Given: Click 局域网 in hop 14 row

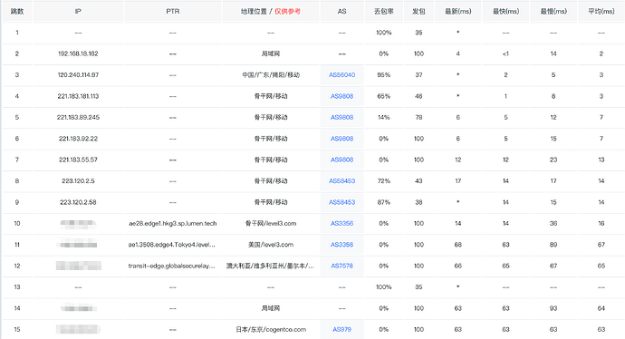Looking at the screenshot, I should click(271, 308).
